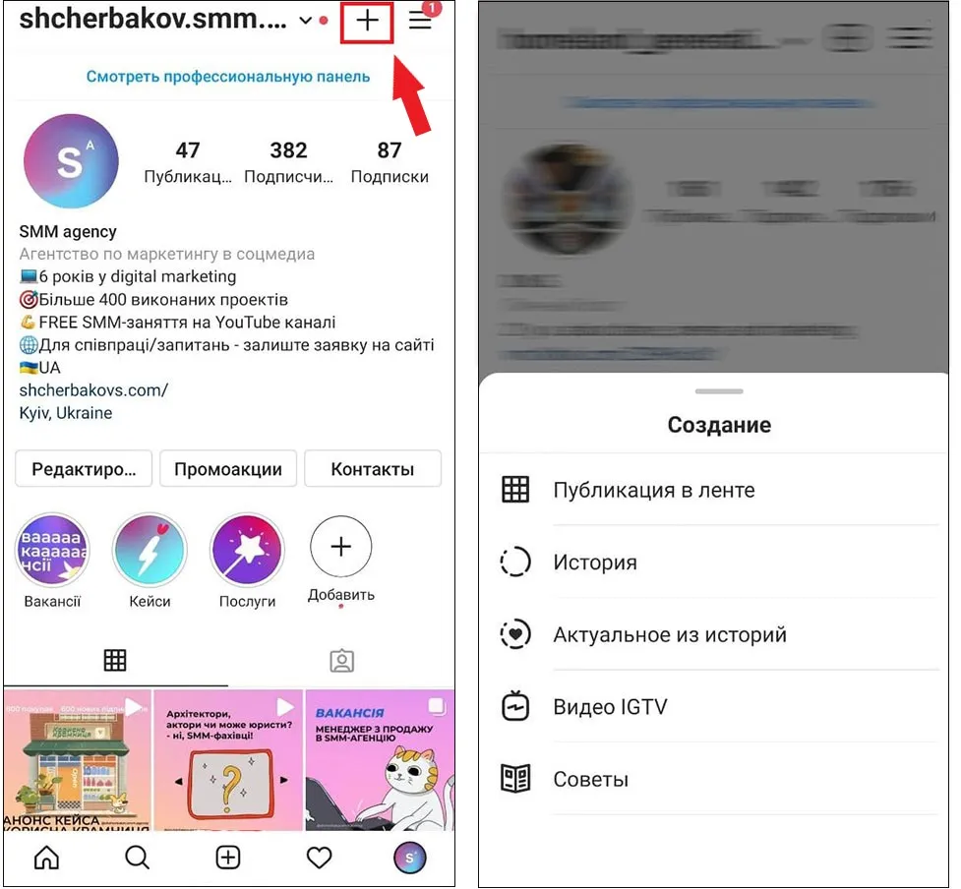Tap the Редактиро... edit profile button
This screenshot has width=961, height=889.
click(84, 469)
